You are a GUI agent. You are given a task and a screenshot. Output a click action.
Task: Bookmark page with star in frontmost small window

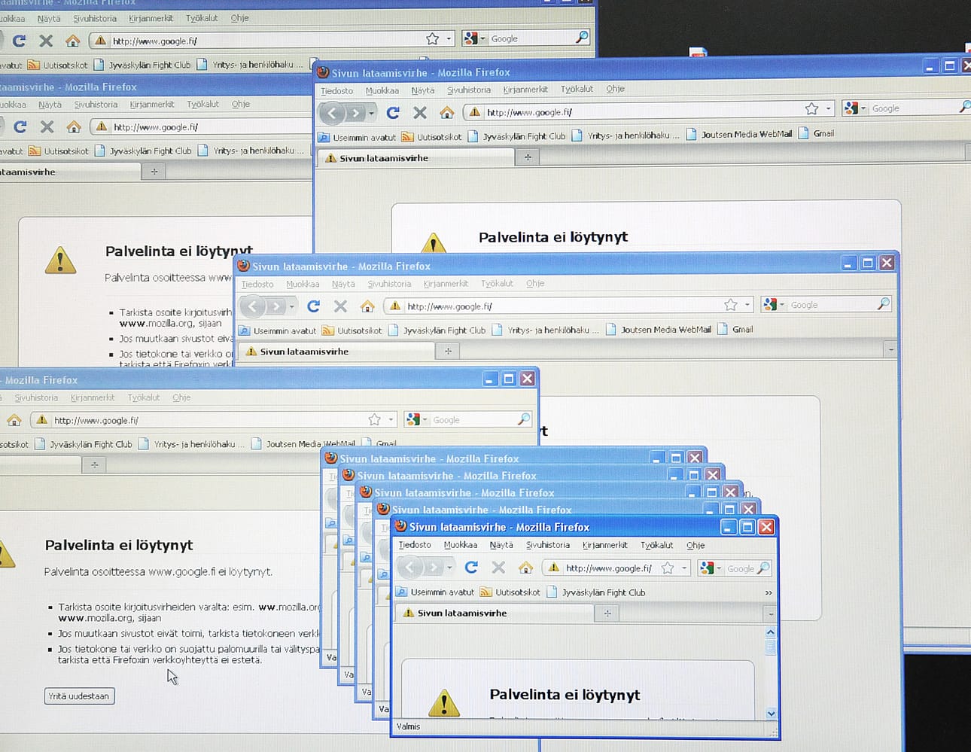[x=668, y=568]
